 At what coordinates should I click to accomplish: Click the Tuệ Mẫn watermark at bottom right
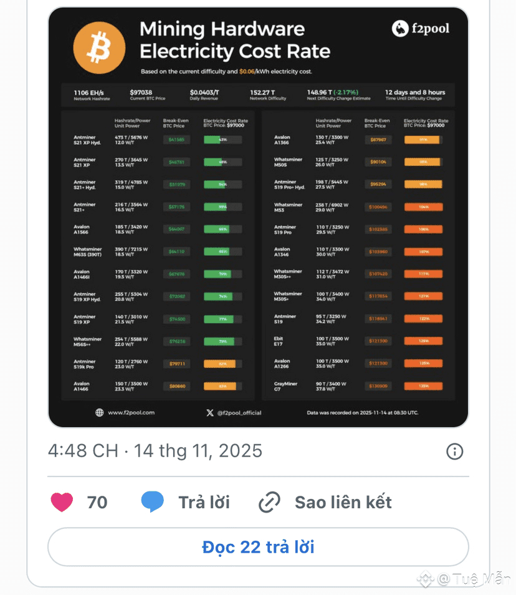[x=472, y=579]
